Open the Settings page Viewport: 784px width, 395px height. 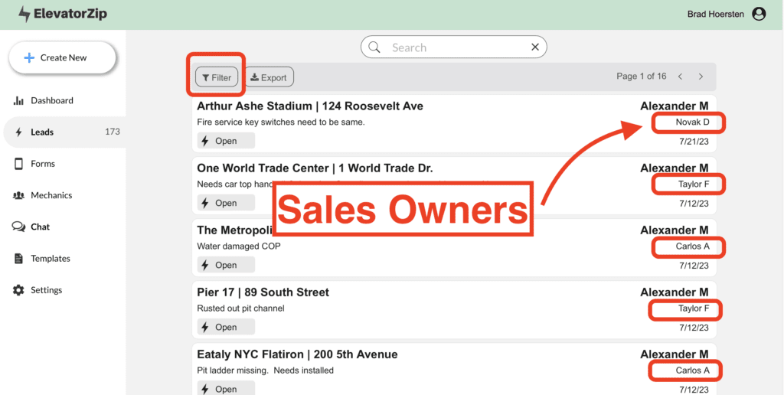click(x=46, y=290)
